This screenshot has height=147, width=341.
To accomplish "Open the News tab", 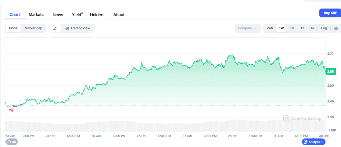I will coord(58,15).
